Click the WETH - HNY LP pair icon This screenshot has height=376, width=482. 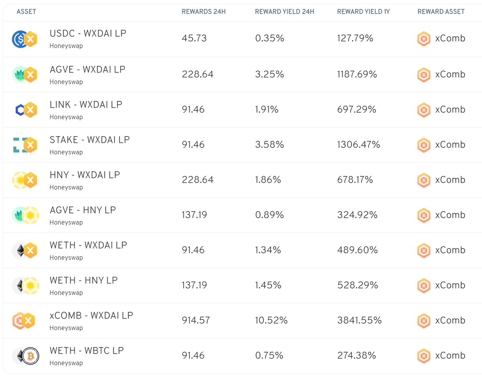pyautogui.click(x=25, y=285)
